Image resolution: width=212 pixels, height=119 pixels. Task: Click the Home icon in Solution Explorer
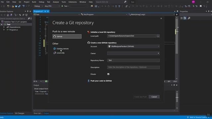pos(8,15)
